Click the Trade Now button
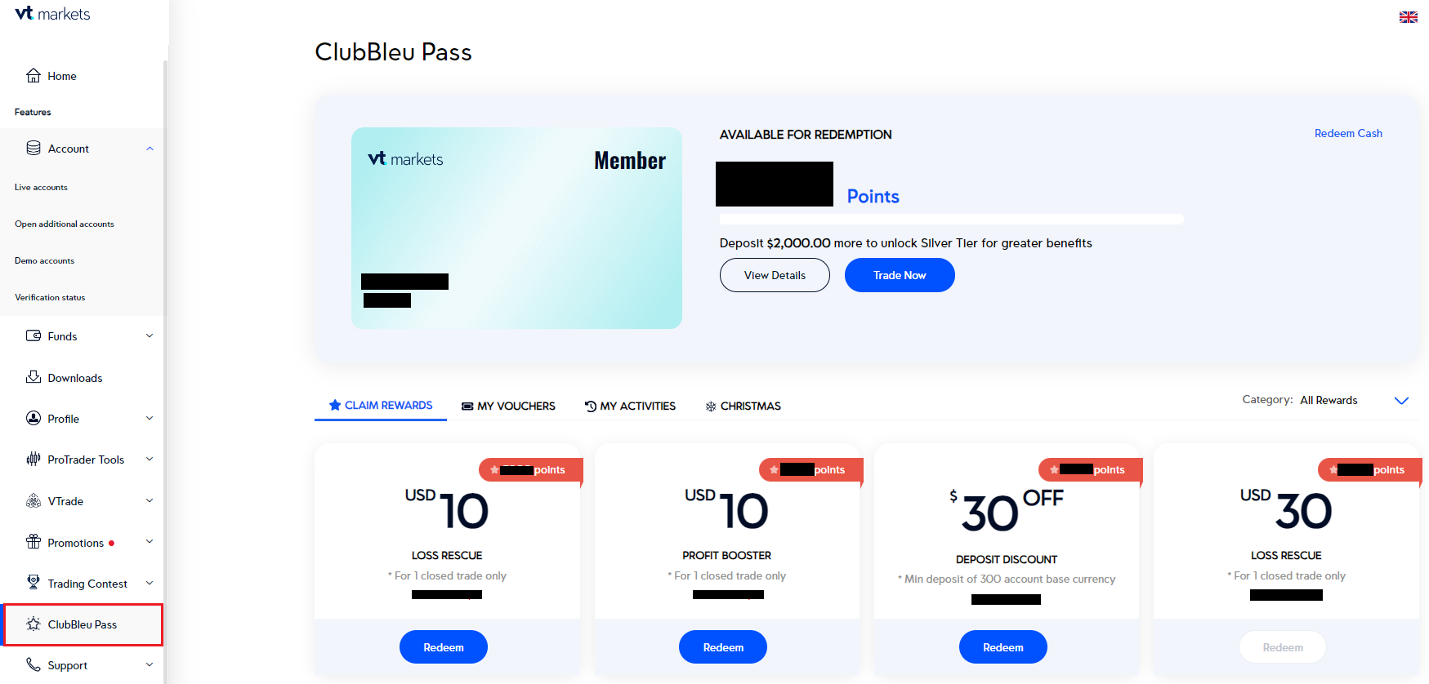Screen dimensions: 1429x684 coord(899,275)
